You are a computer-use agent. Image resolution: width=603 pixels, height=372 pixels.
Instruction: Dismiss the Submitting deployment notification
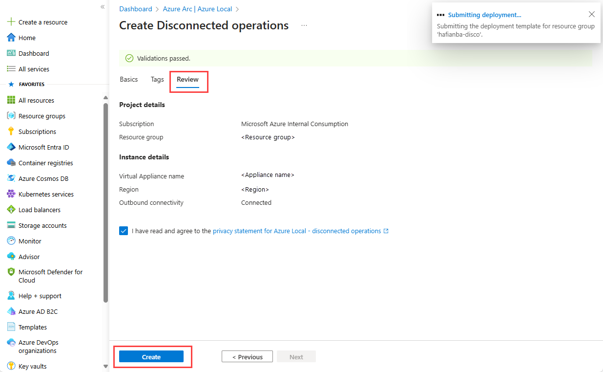592,14
